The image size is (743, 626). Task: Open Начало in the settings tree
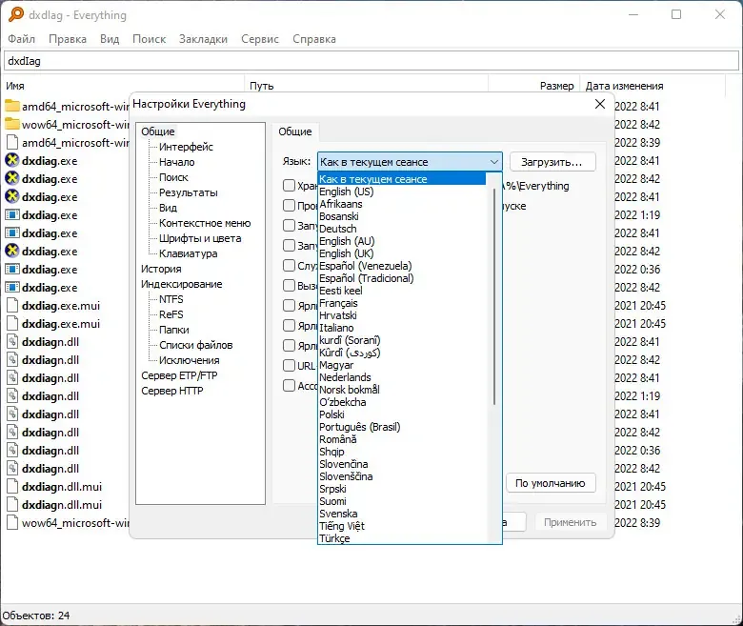[x=177, y=162]
